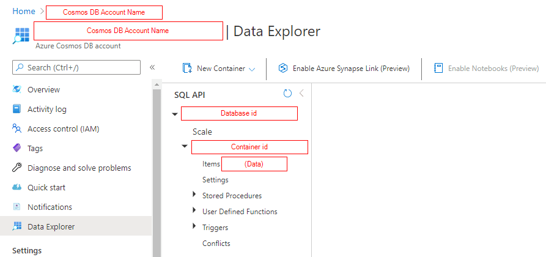
Task: Click the Azure Synapse Link icon
Action: 283,69
